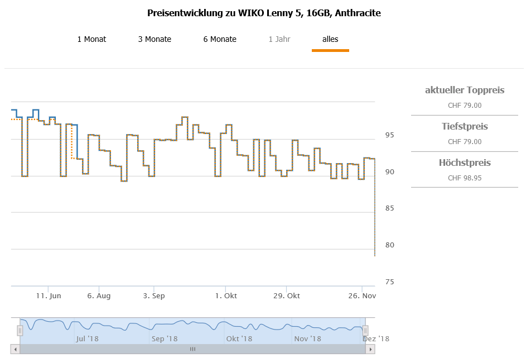Click Sep '18 in the navigator timeline
This screenshot has width=526, height=358.
tap(165, 338)
